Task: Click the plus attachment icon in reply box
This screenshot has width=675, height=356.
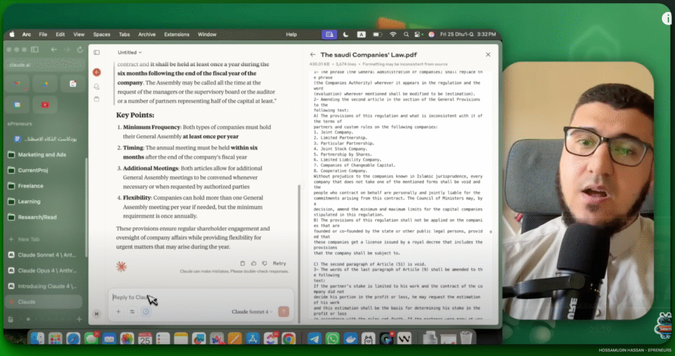Action: (119, 312)
